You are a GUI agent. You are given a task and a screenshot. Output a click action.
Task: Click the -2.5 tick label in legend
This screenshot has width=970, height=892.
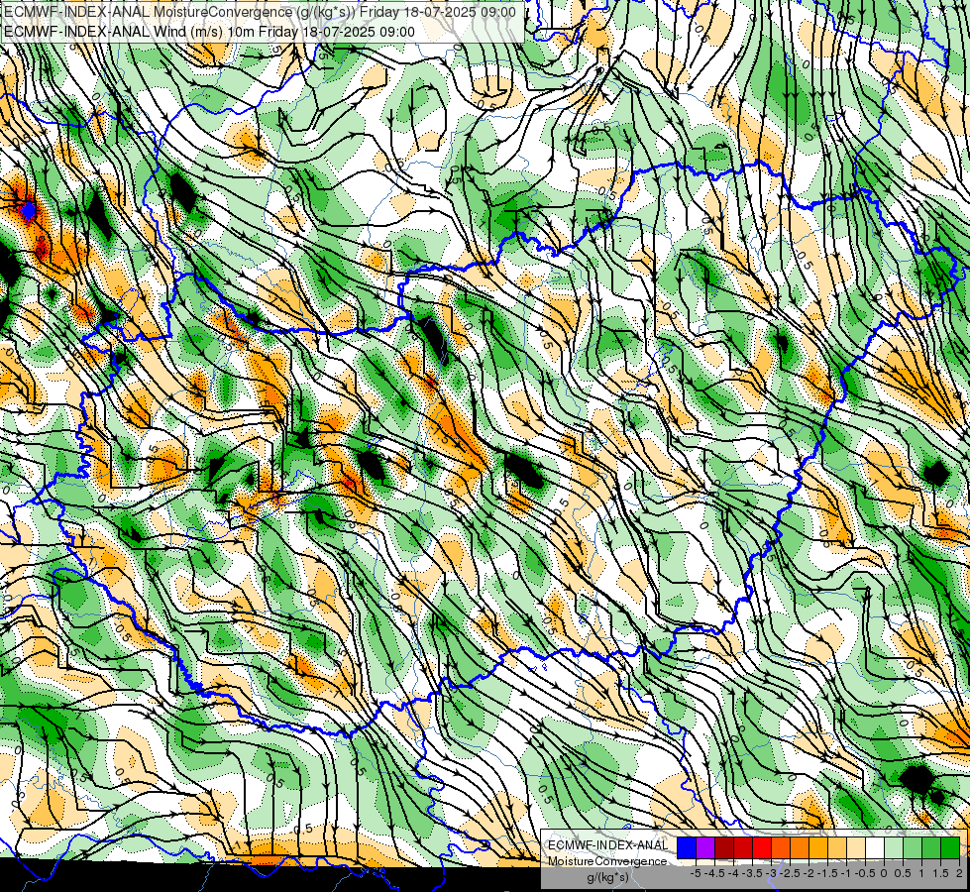tap(790, 873)
